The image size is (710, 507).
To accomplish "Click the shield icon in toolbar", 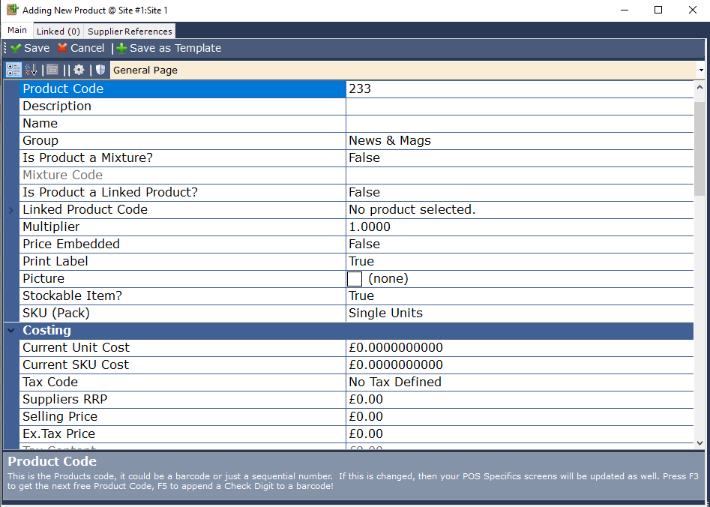I will click(100, 70).
